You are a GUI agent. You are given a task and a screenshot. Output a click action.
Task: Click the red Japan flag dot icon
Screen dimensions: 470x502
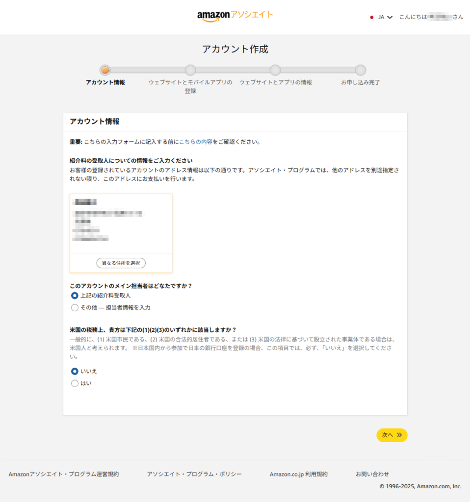(372, 17)
